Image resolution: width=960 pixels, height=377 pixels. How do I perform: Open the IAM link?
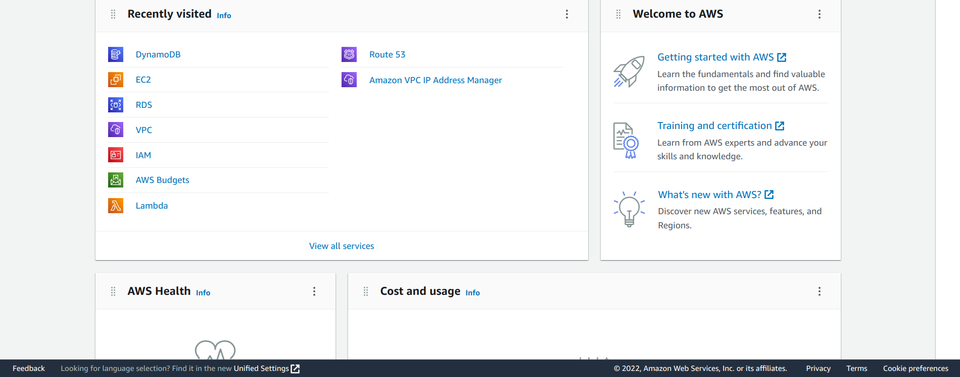143,155
